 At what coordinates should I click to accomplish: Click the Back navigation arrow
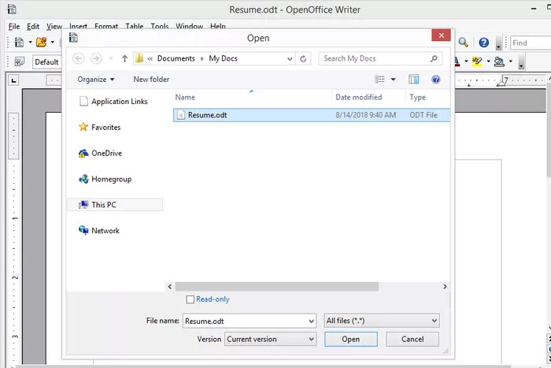click(x=78, y=59)
